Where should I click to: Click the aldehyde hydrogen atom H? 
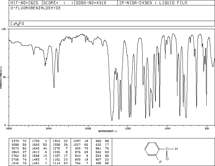point(176,149)
